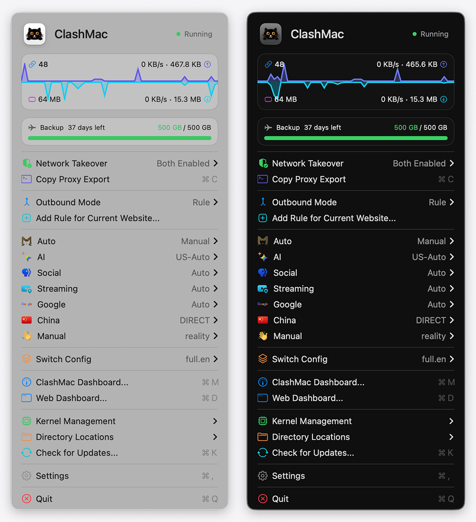Click the Manual waving-hand icon
Image resolution: width=476 pixels, height=522 pixels.
[27, 336]
